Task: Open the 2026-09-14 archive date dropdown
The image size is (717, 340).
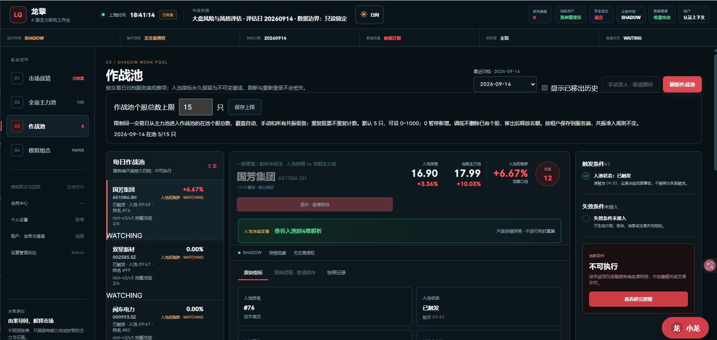Action: 505,84
